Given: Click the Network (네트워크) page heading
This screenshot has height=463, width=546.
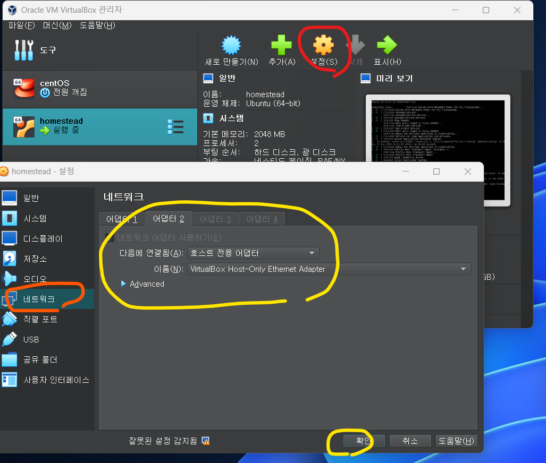Looking at the screenshot, I should pos(124,196).
